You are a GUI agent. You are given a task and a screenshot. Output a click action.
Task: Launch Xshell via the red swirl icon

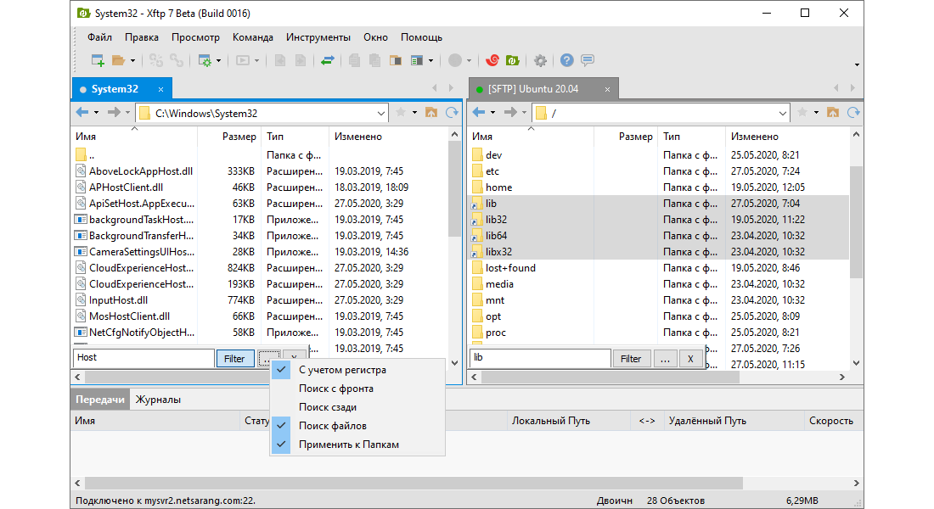[x=492, y=60]
